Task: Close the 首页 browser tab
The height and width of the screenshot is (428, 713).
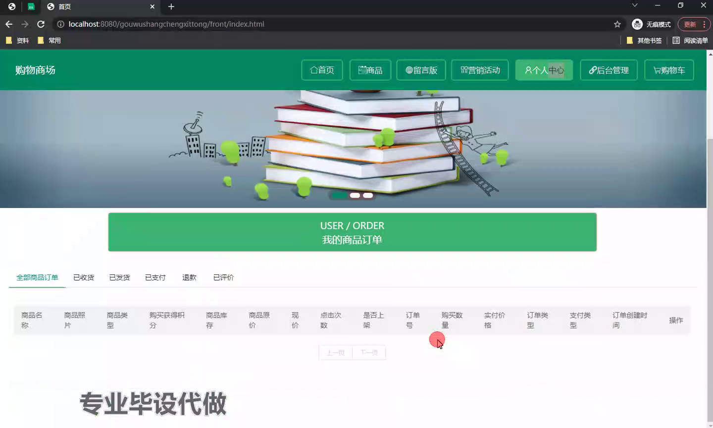Action: point(153,6)
